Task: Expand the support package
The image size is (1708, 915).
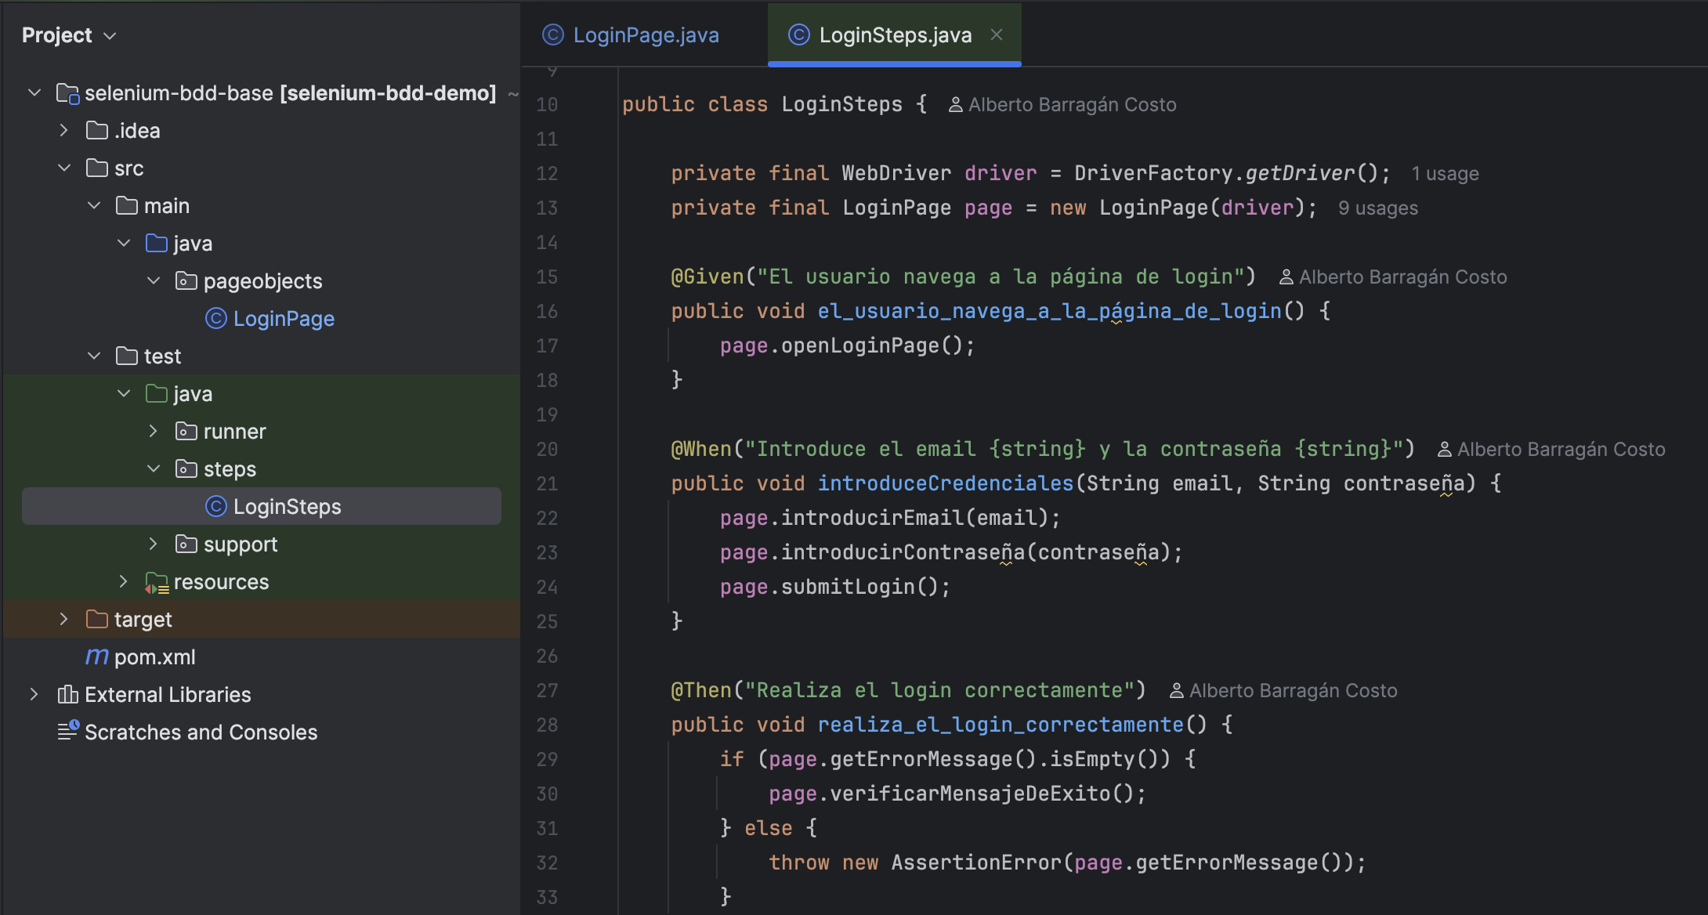Action: click(154, 544)
